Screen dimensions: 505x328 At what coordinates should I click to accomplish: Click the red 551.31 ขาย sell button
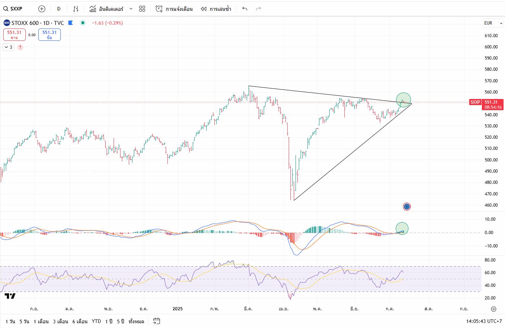pos(14,35)
